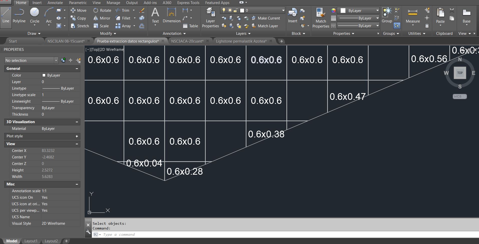
Task: Toggle the layer freeze sun icon
Action: pos(229,10)
